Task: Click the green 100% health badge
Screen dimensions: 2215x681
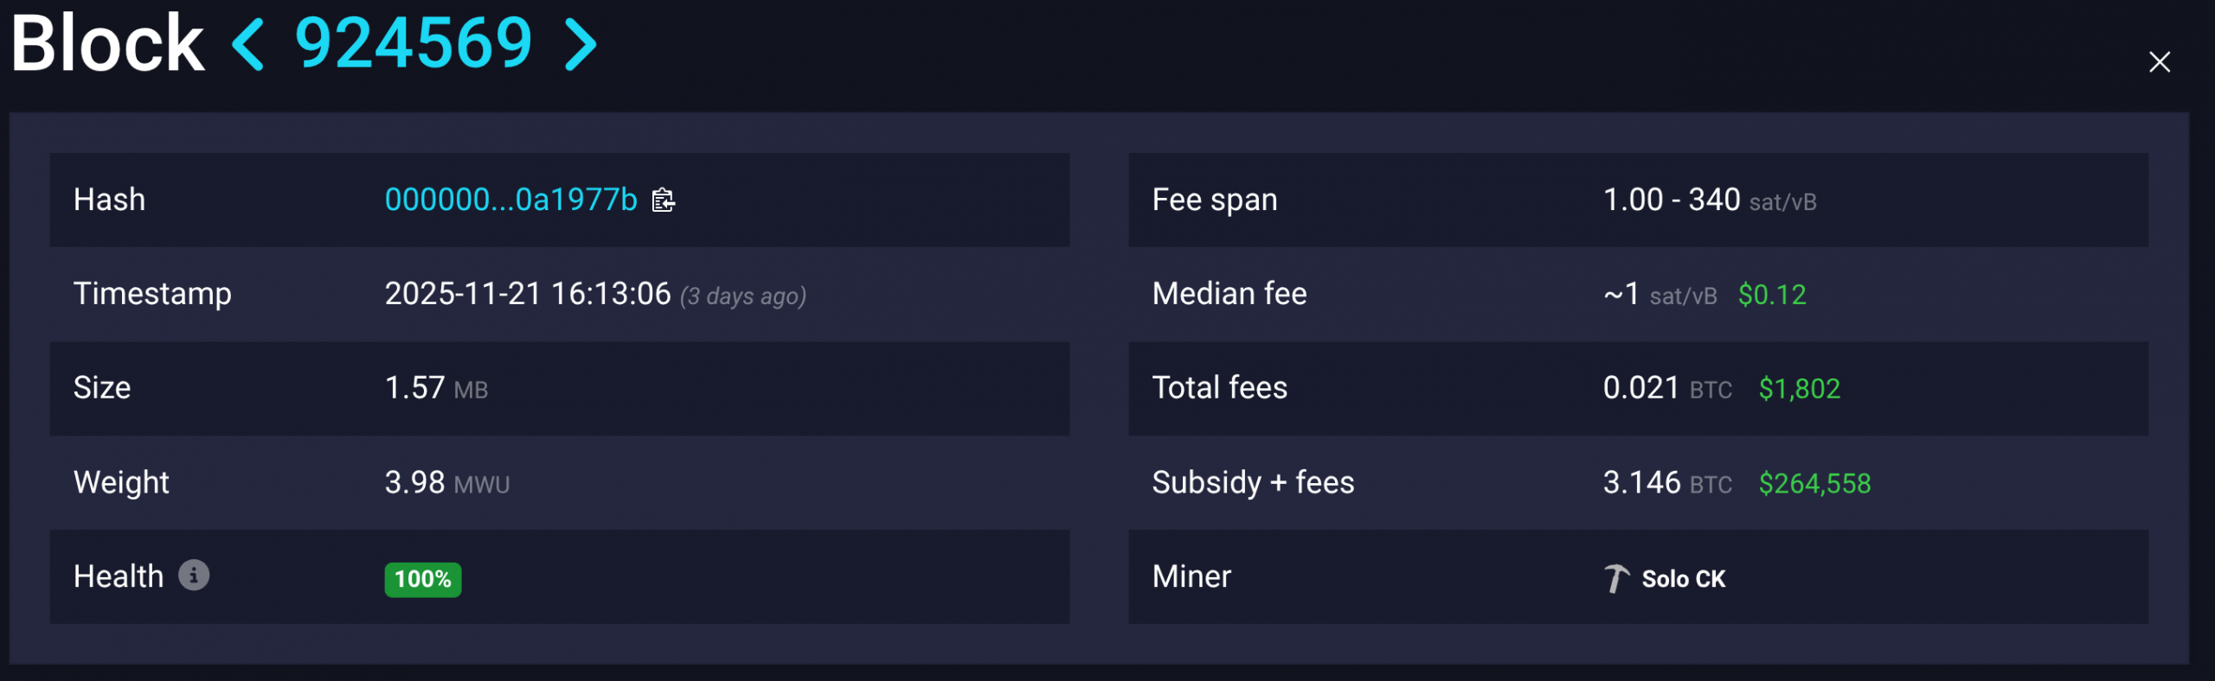Action: click(423, 579)
